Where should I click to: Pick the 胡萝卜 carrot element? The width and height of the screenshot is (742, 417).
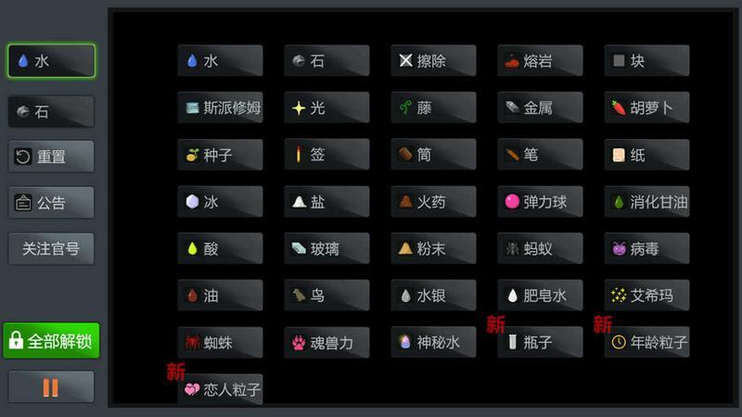click(x=646, y=107)
